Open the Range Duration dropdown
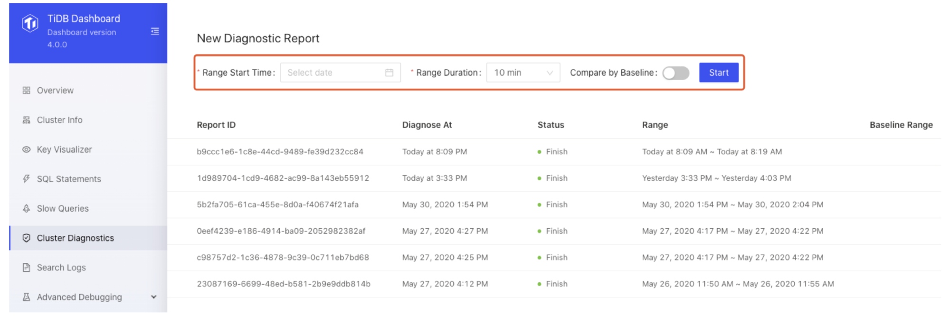The height and width of the screenshot is (316, 950). (523, 73)
